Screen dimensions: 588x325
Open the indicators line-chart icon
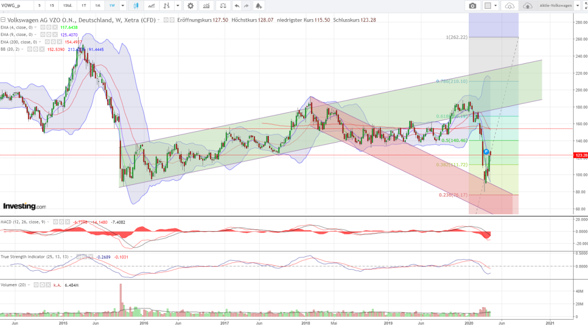[151, 6]
